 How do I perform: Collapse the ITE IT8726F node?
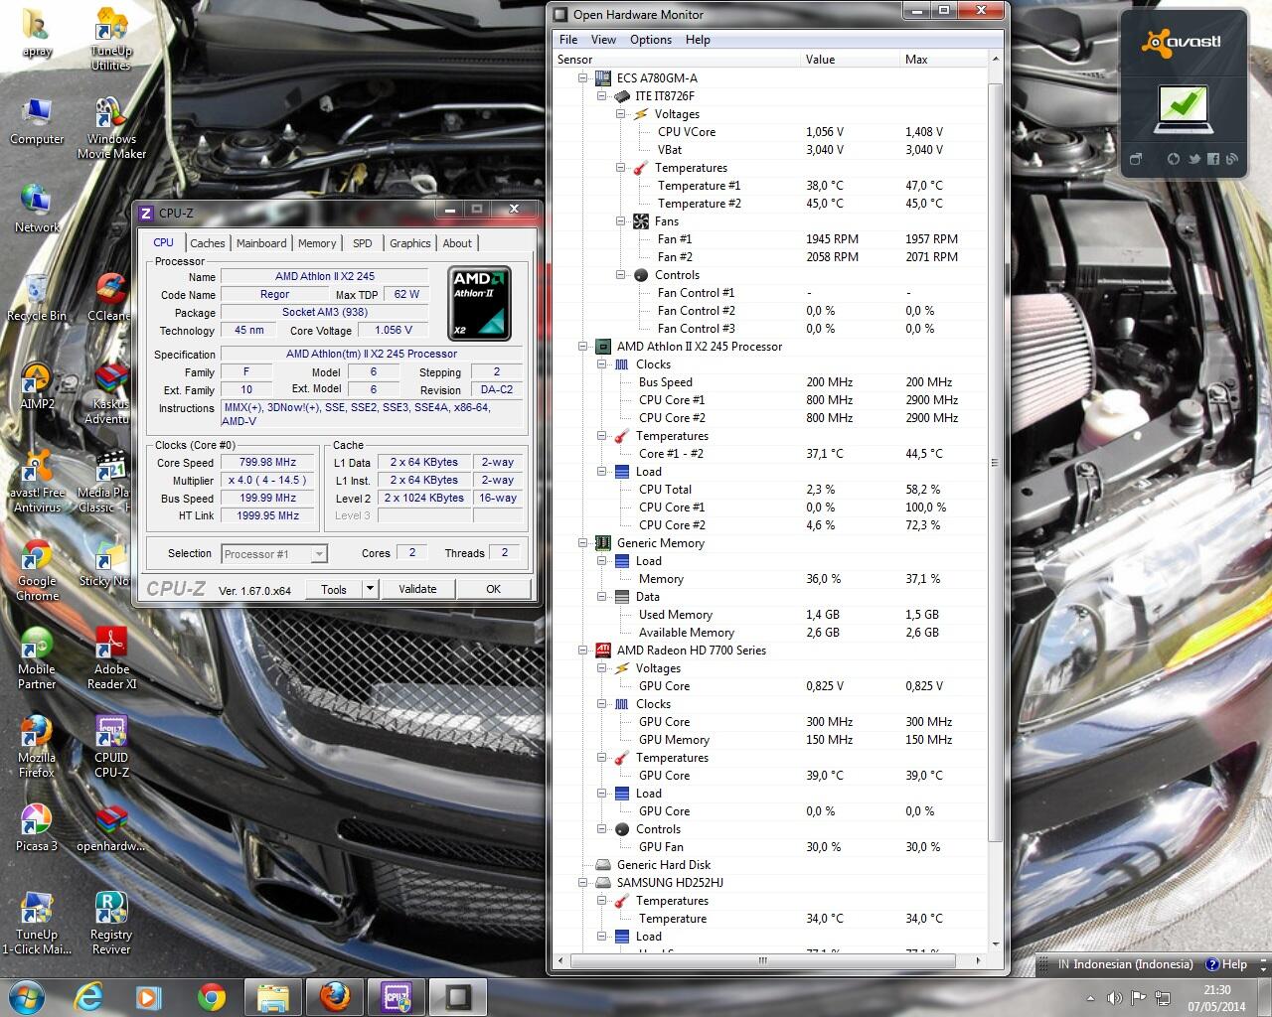(602, 96)
